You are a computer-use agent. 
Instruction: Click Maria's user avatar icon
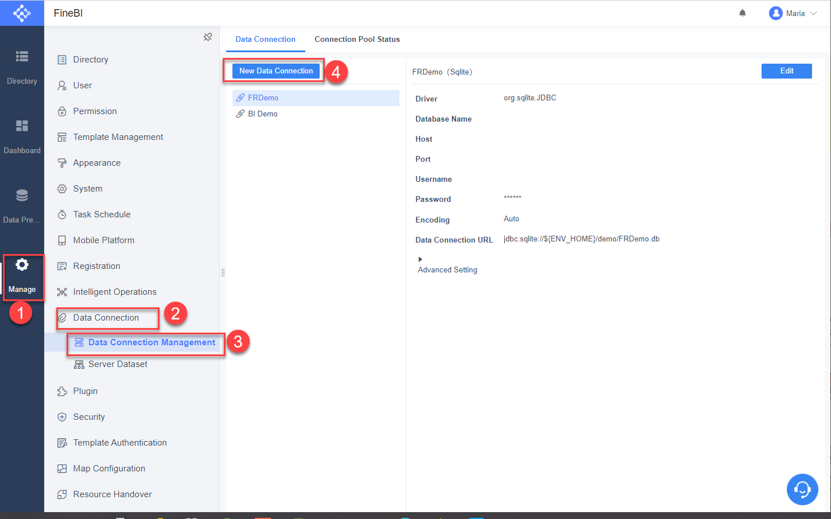point(776,13)
